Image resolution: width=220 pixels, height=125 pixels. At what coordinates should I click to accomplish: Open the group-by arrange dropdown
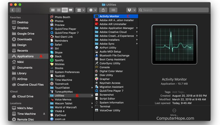80,10
